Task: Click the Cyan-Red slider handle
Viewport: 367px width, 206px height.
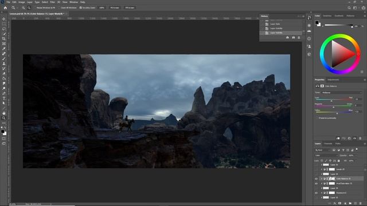Action: pyautogui.click(x=331, y=101)
